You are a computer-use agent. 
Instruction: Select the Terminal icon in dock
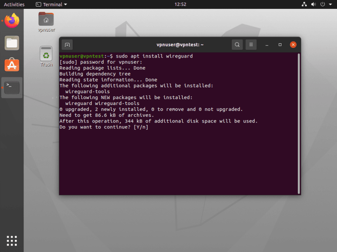12,87
